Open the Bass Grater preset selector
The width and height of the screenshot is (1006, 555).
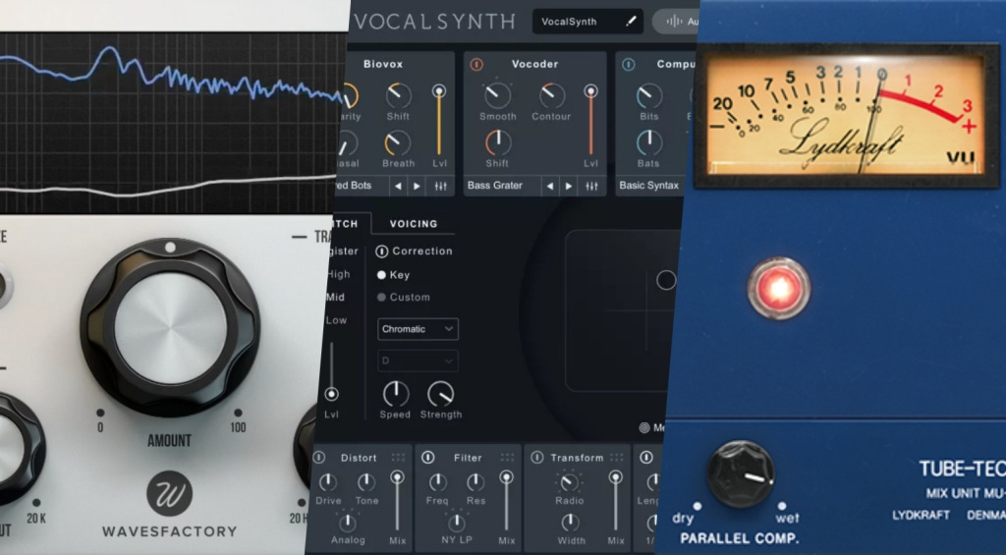(501, 186)
